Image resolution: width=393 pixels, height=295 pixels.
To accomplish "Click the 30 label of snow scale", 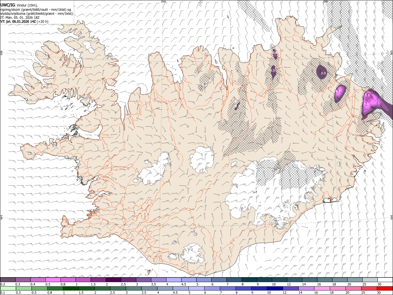I will click(x=379, y=284).
